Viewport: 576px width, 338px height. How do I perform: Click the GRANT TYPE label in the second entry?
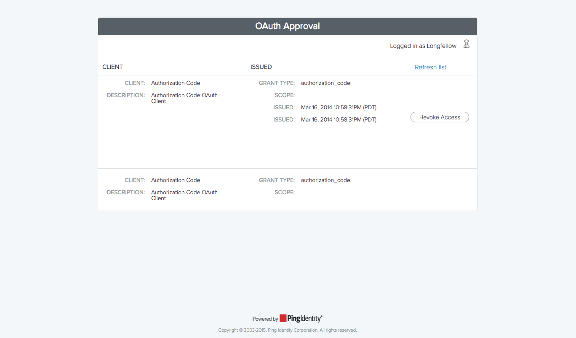coord(277,180)
